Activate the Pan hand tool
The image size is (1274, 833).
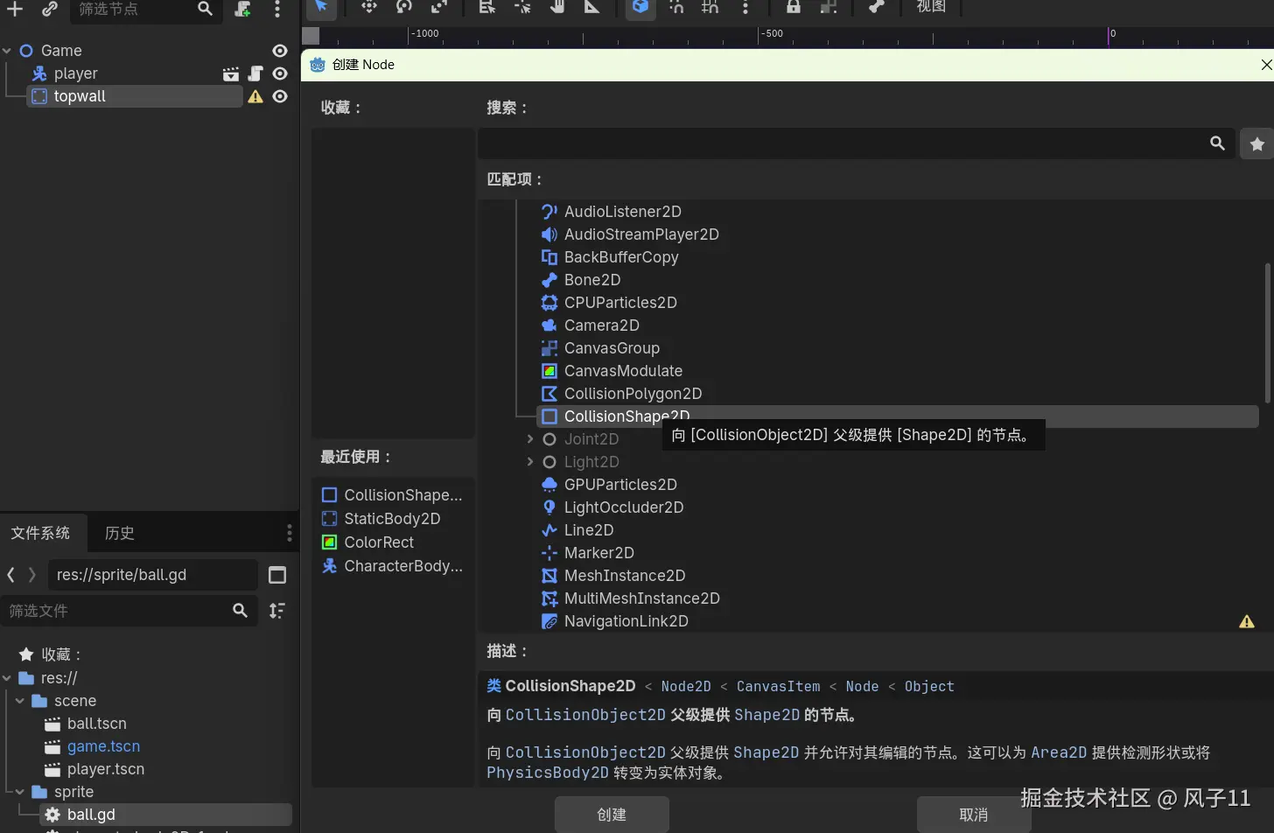[557, 7]
